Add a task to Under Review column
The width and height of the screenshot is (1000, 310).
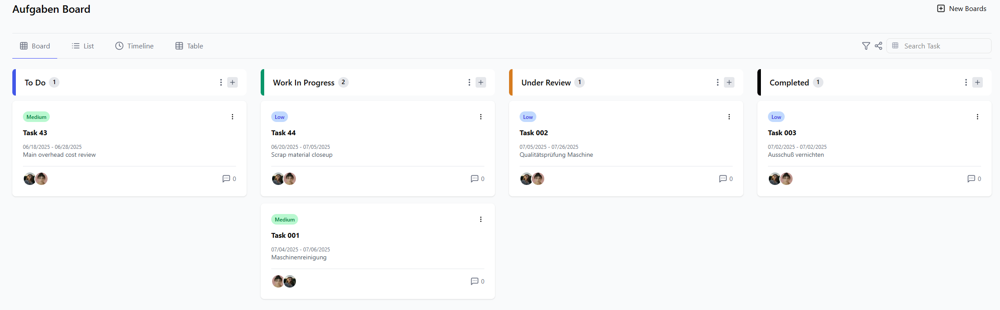click(729, 82)
